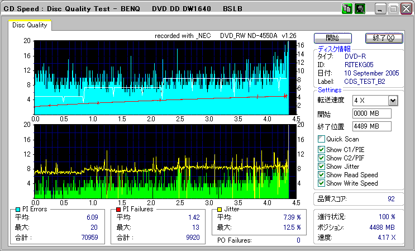This screenshot has width=415, height=251.
Task: Open the 4 X transfer speed dropdown
Action: pos(393,101)
